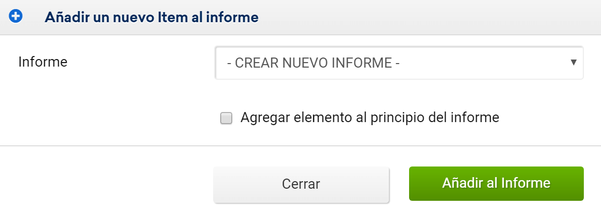Image resolution: width=601 pixels, height=222 pixels.
Task: Click the word 'Item' in the header title
Action: click(172, 17)
